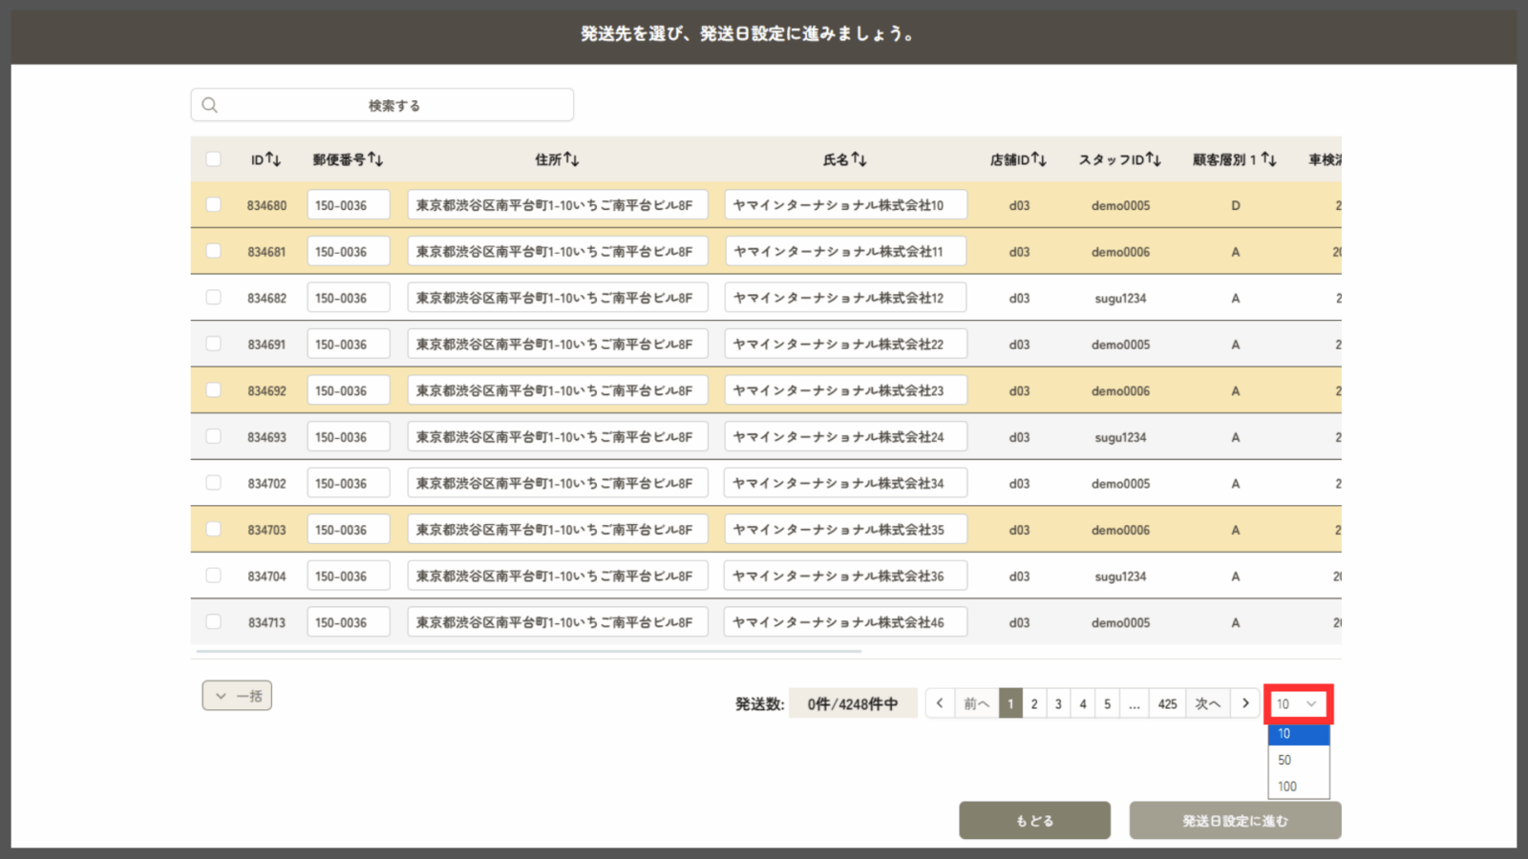Sort by 氏名 column arrows
1528x859 pixels.
click(859, 159)
